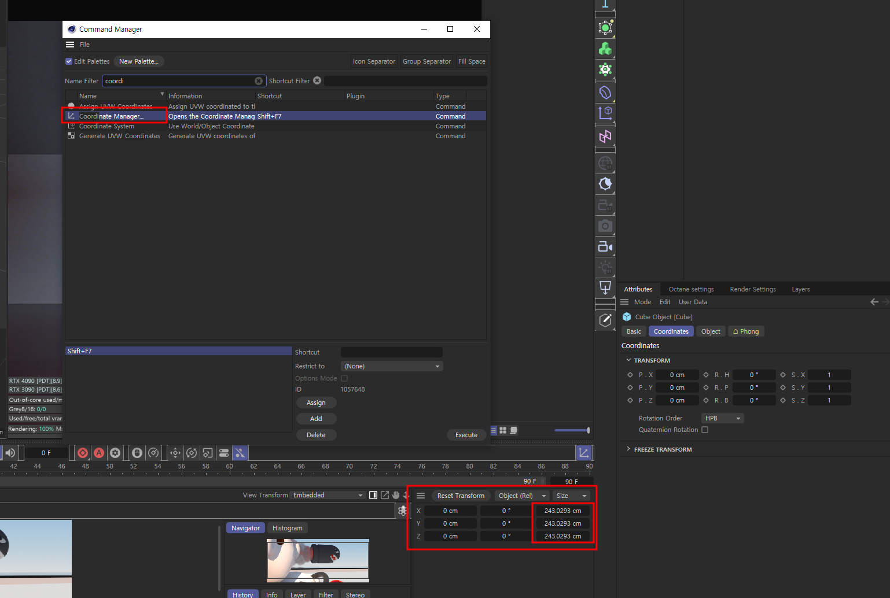This screenshot has height=598, width=890.
Task: Expand the FREEZE TRANSFORM section
Action: coord(629,449)
